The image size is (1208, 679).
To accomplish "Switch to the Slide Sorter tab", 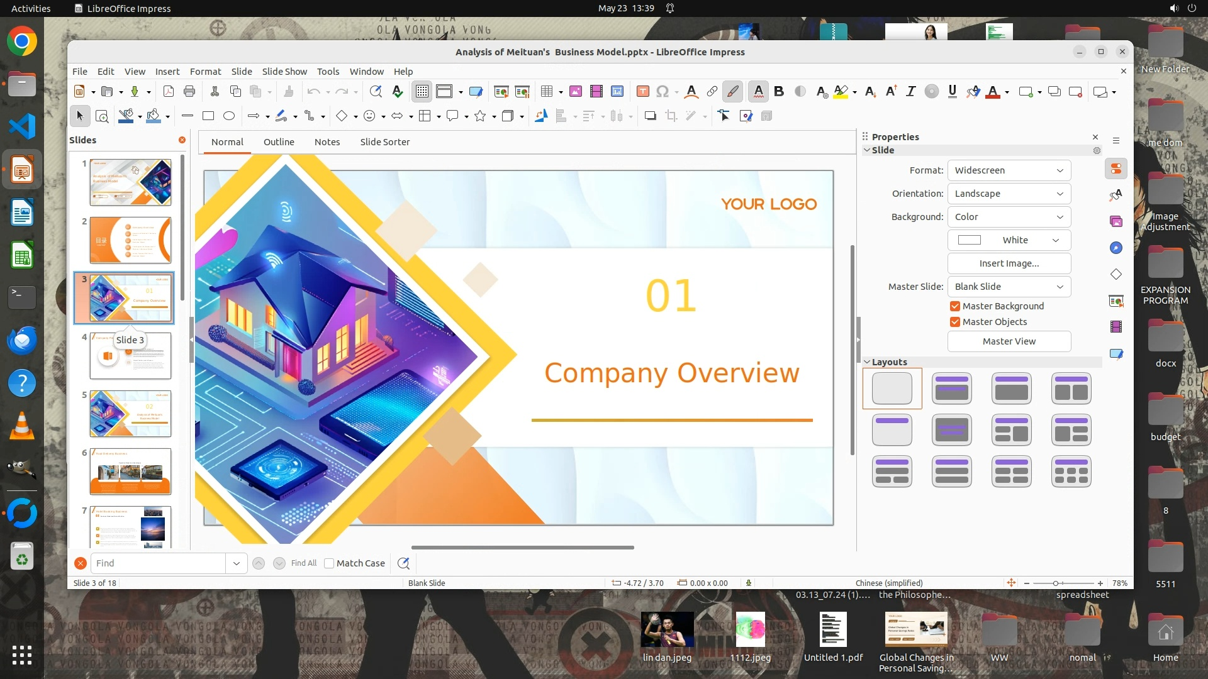I will 384,142.
